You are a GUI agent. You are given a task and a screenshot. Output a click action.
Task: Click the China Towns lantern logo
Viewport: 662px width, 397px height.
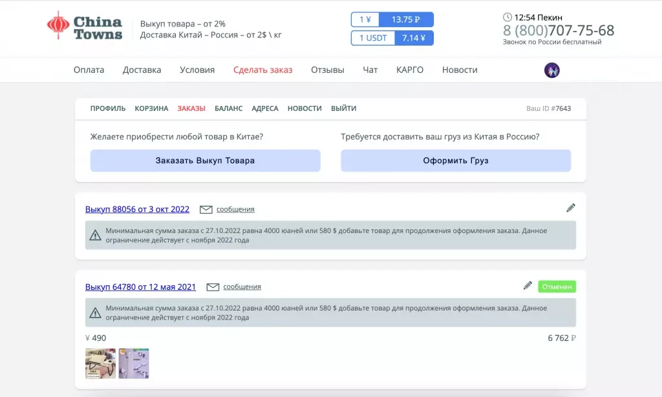tap(85, 26)
